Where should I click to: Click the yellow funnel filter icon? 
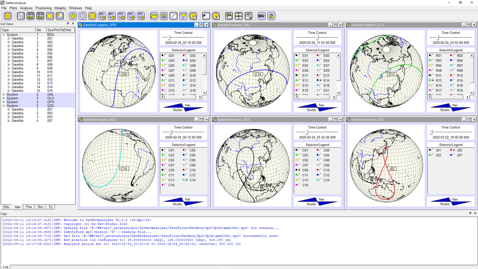[183, 16]
